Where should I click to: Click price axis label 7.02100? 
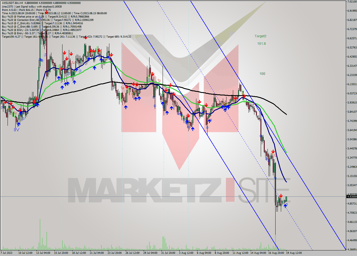click(x=352, y=2)
